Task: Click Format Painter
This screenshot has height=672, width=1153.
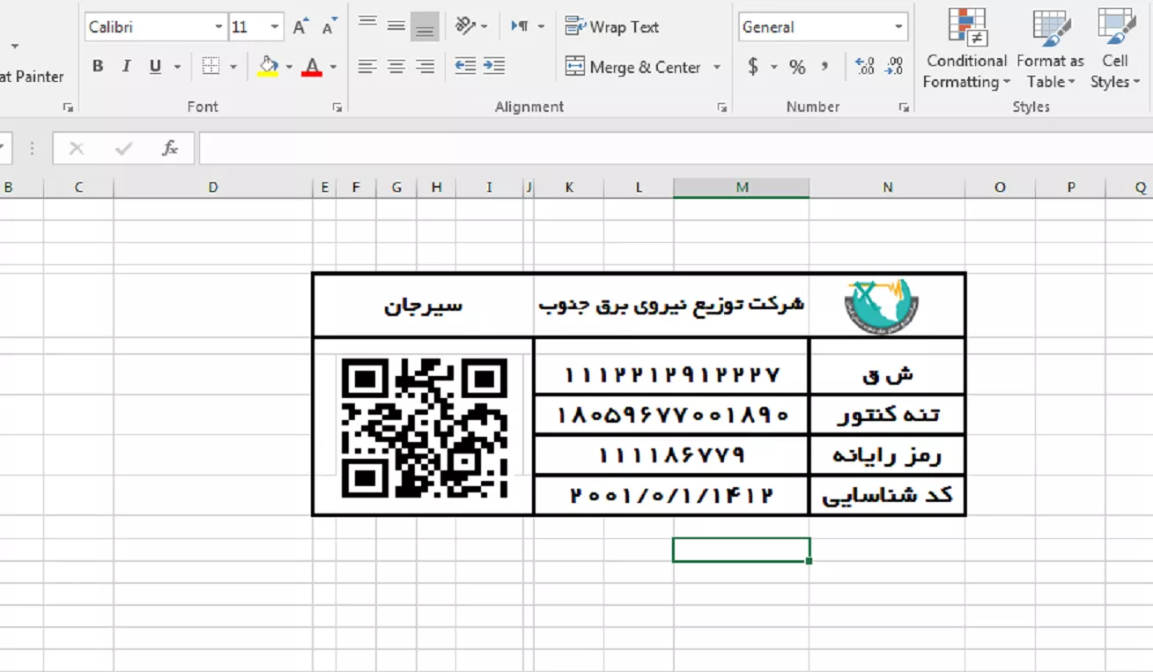Action: 32,77
